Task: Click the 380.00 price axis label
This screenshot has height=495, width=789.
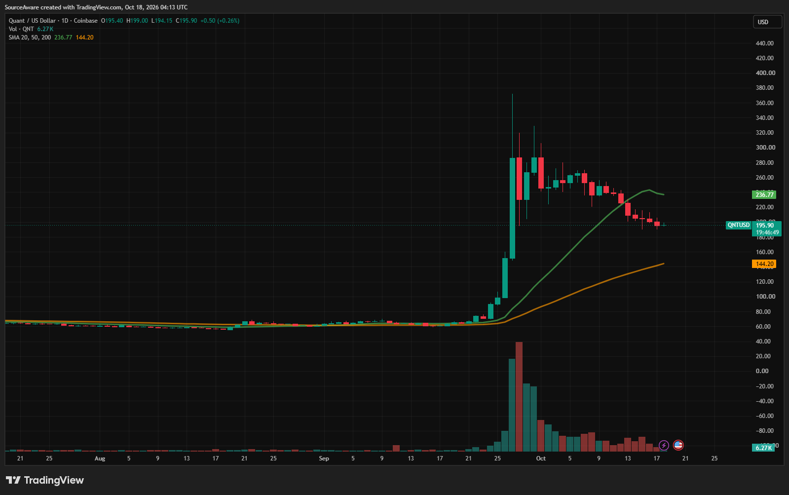Action: (x=765, y=88)
